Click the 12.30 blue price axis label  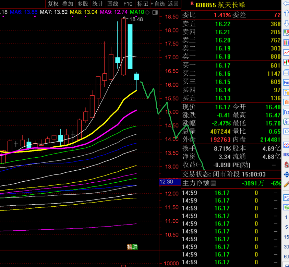click(170, 182)
